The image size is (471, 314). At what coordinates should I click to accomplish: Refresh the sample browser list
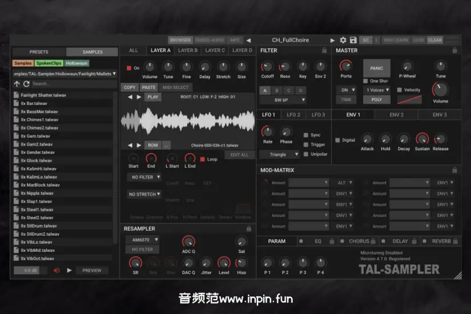coord(26,84)
